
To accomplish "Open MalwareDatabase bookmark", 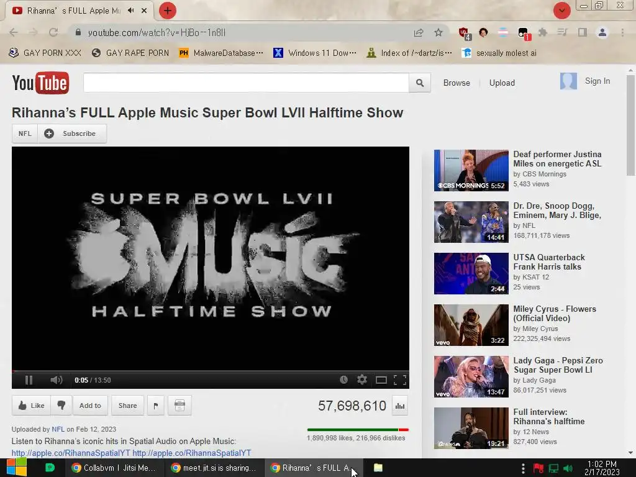I will (x=221, y=53).
